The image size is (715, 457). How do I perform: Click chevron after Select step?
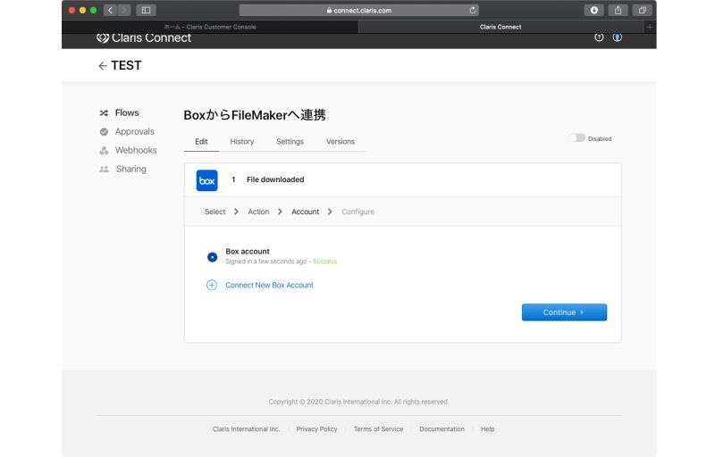236,212
